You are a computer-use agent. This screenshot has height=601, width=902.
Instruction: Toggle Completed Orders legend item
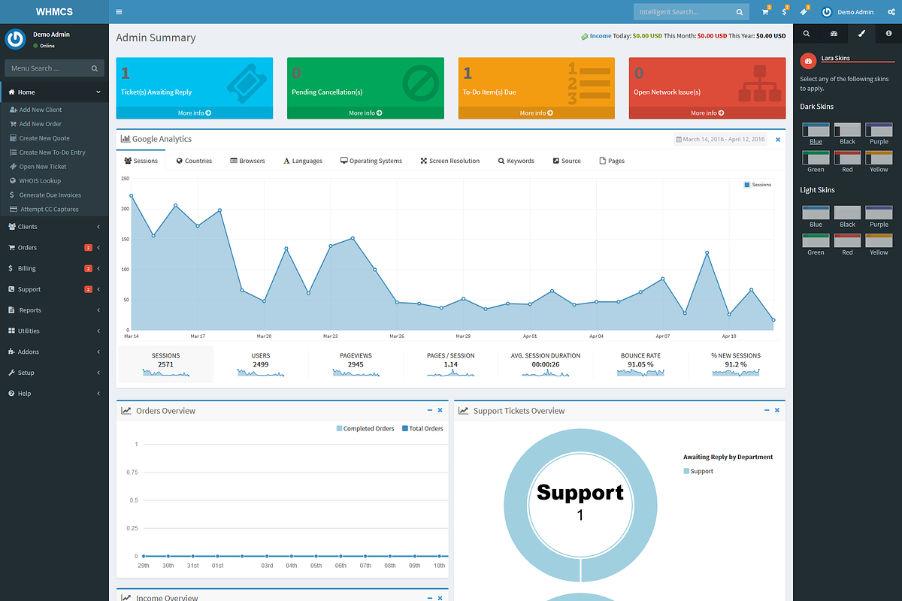tap(365, 429)
